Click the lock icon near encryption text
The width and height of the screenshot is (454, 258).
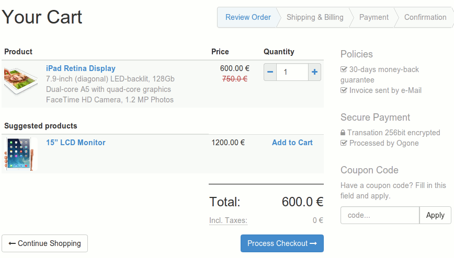point(343,133)
